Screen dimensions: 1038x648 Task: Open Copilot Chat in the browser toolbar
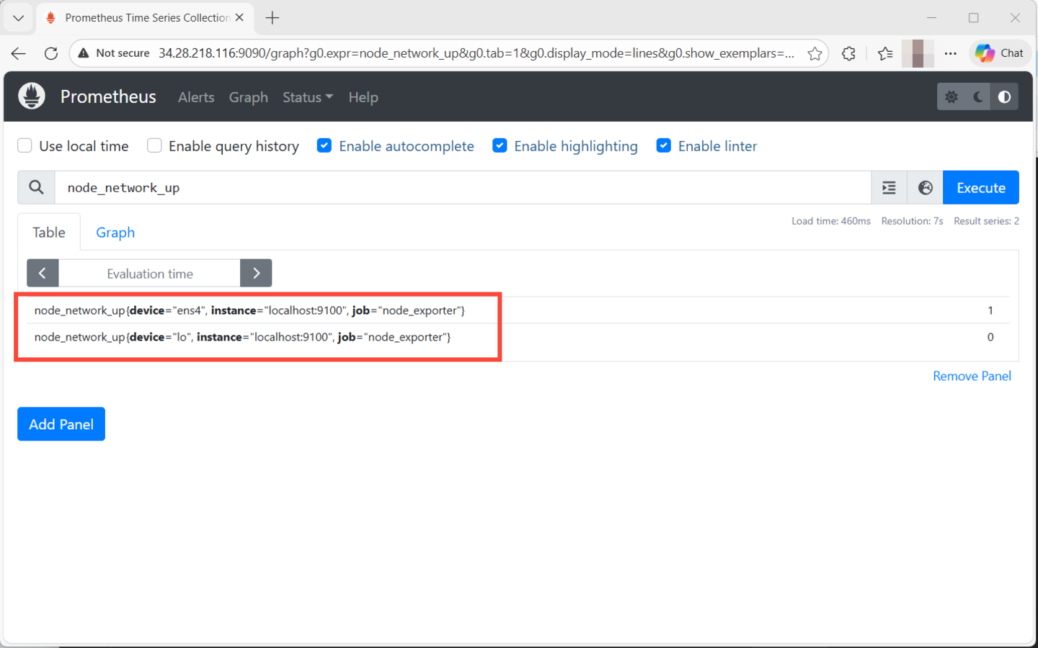[x=1000, y=53]
